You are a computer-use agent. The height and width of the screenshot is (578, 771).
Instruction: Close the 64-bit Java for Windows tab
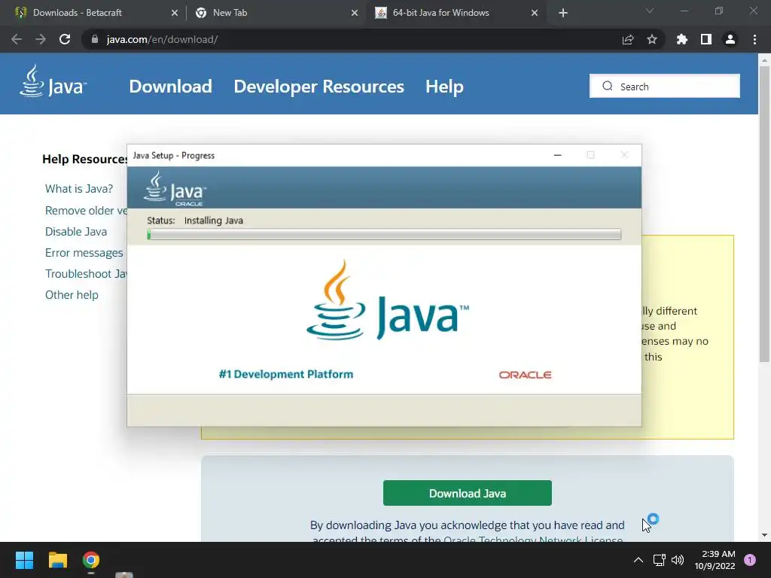tap(535, 13)
